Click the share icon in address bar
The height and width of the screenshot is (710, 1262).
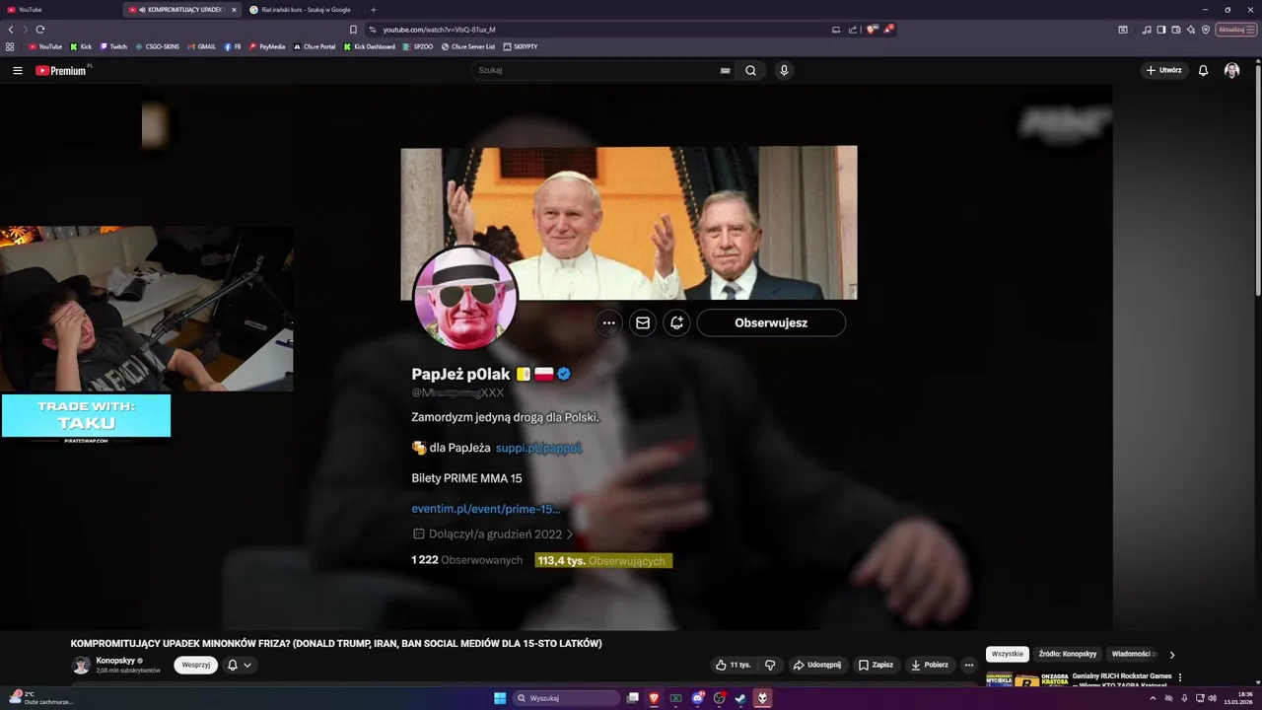853,30
